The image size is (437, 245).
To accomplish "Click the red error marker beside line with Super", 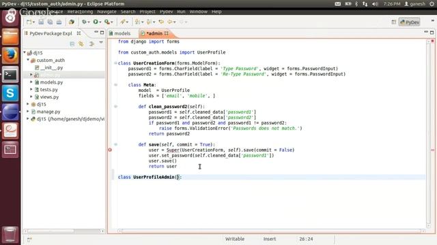I will [110, 150].
